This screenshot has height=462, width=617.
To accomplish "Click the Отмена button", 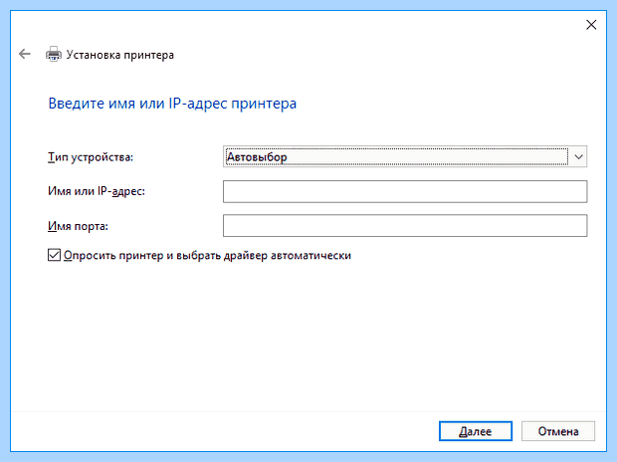I will click(558, 431).
